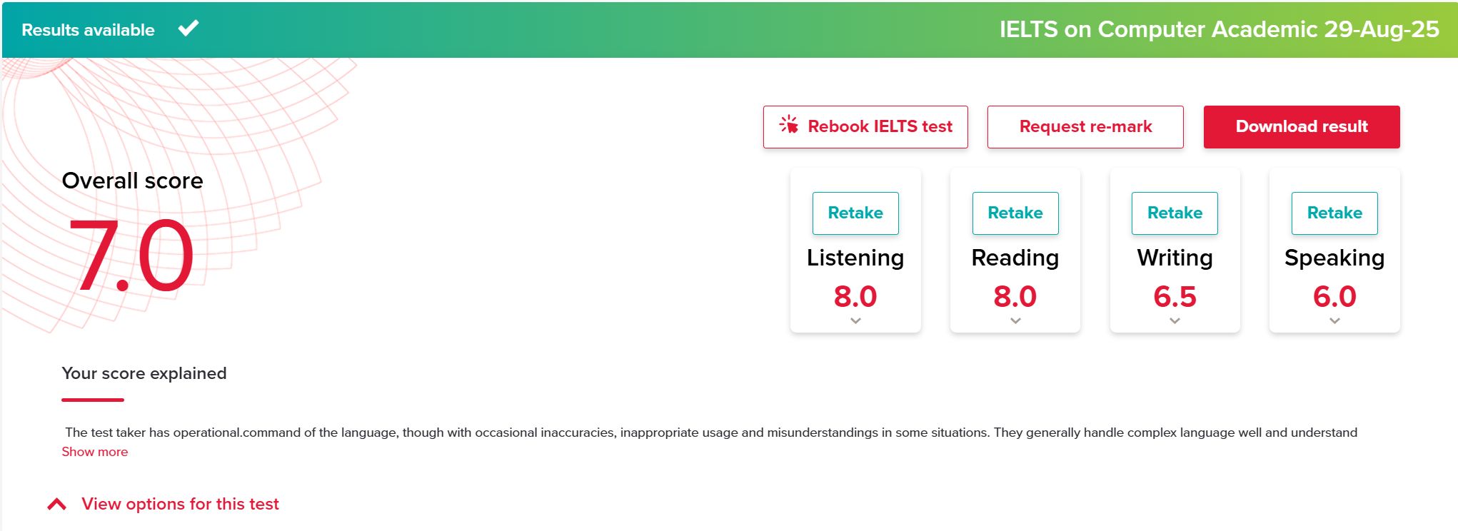Click the Results available checkmark icon
Screen dimensions: 1458x531
click(x=188, y=29)
